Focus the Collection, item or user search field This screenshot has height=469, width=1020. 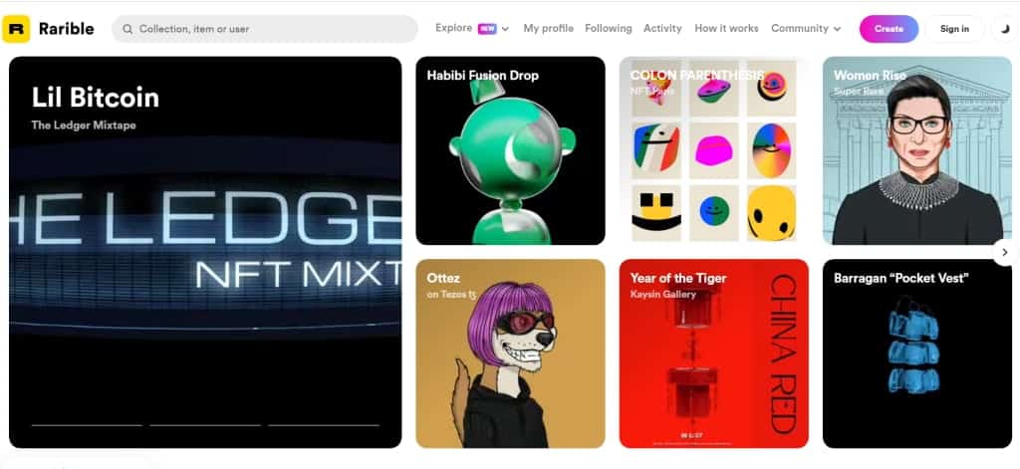coord(265,29)
